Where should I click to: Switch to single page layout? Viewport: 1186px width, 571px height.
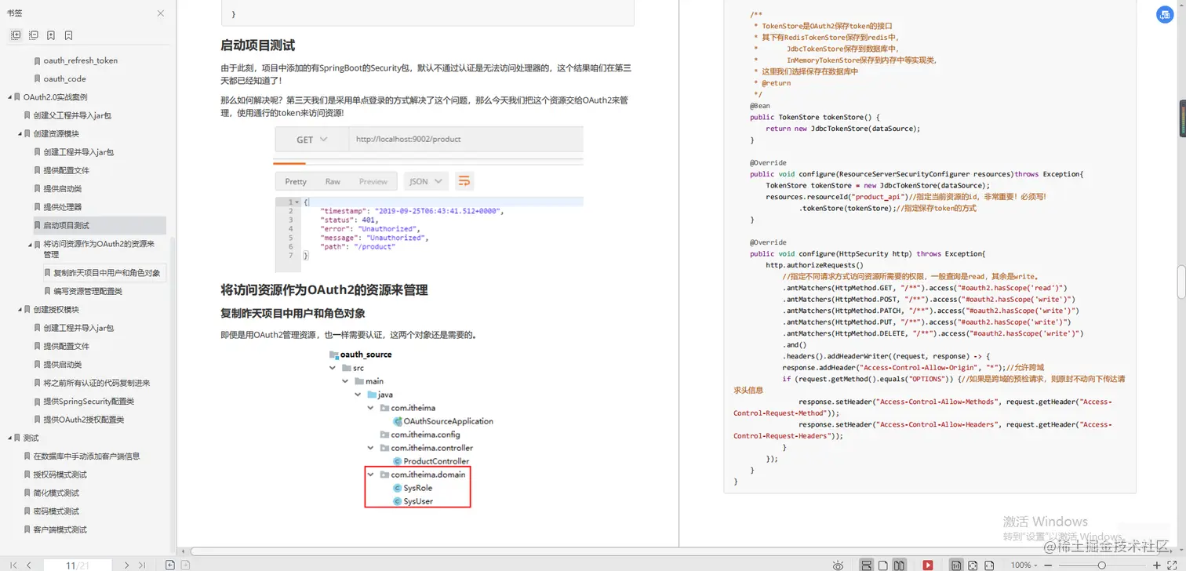883,566
